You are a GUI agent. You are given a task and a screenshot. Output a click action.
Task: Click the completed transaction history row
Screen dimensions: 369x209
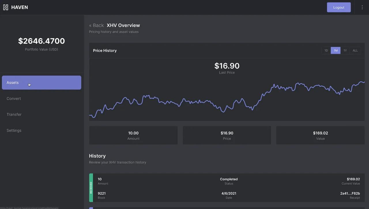(227, 188)
